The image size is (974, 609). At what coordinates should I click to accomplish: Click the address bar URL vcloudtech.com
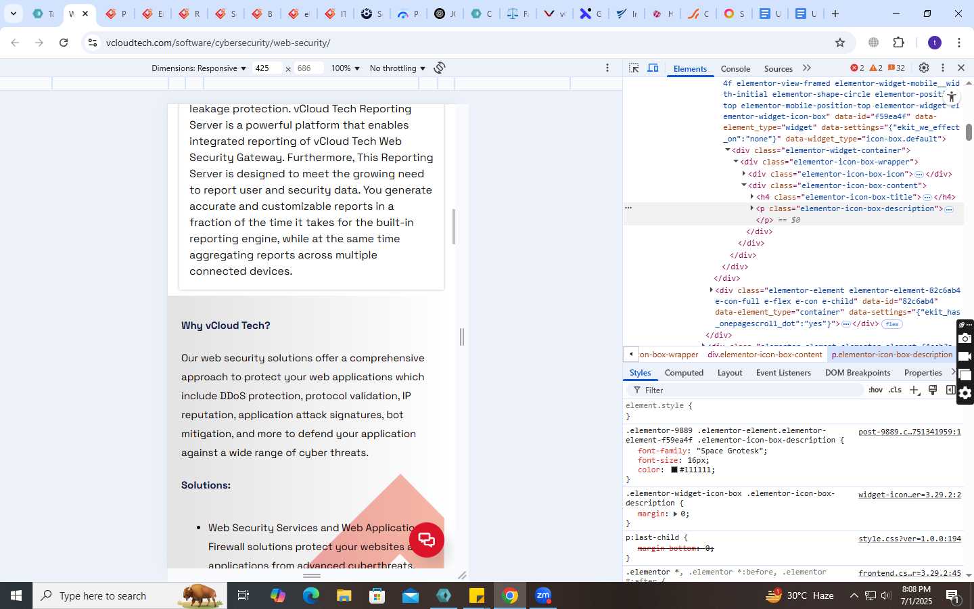point(218,43)
